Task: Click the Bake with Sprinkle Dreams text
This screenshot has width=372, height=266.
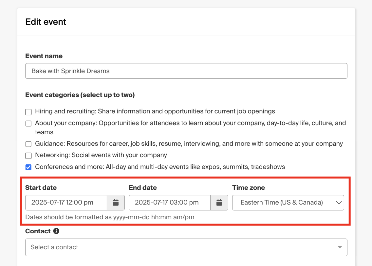Action: click(x=70, y=71)
